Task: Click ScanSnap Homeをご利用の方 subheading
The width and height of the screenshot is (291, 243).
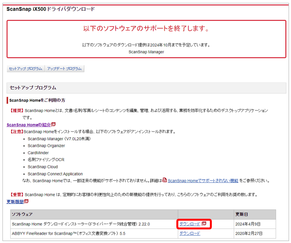Action: (37, 100)
